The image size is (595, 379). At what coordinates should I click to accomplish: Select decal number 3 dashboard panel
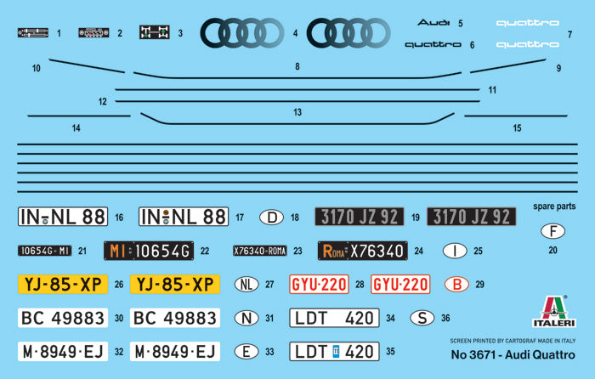(155, 32)
